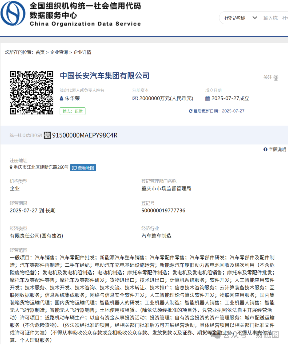This screenshot has height=346, width=288.
Task: Click the 状态: 正常 status badge
Action: pos(73,111)
